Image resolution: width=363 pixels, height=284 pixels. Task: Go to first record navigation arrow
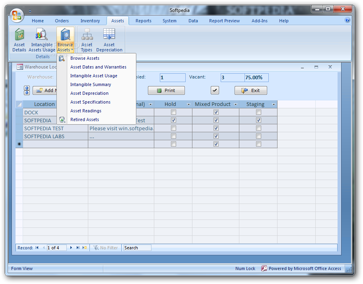(37, 248)
